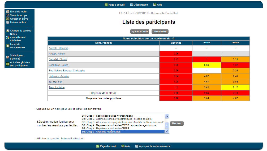Select sheet 3/9 Orbitales Moléculaires
267x151 pixels.
(x=123, y=132)
